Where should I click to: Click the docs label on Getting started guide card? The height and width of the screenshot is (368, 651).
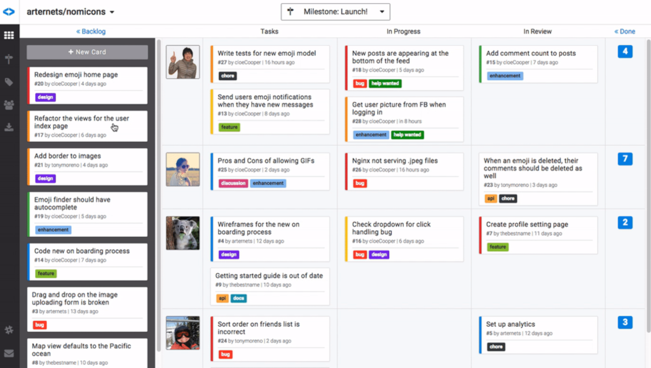pyautogui.click(x=239, y=298)
